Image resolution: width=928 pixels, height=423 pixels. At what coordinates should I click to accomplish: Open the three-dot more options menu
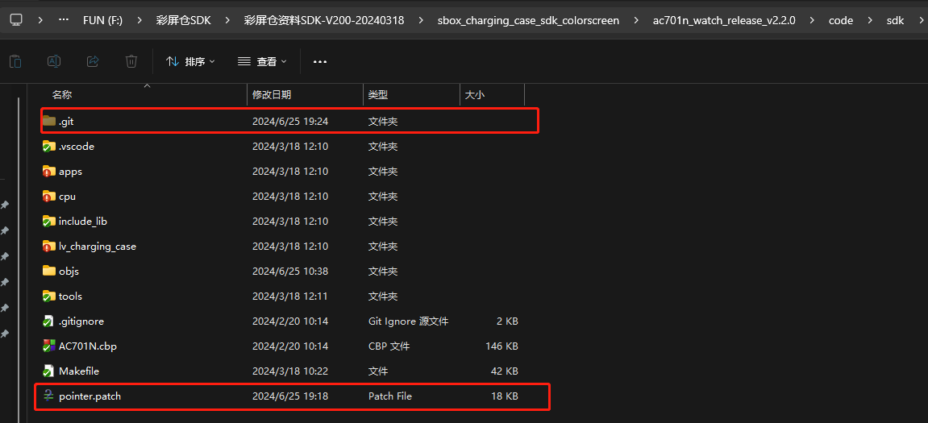[320, 61]
